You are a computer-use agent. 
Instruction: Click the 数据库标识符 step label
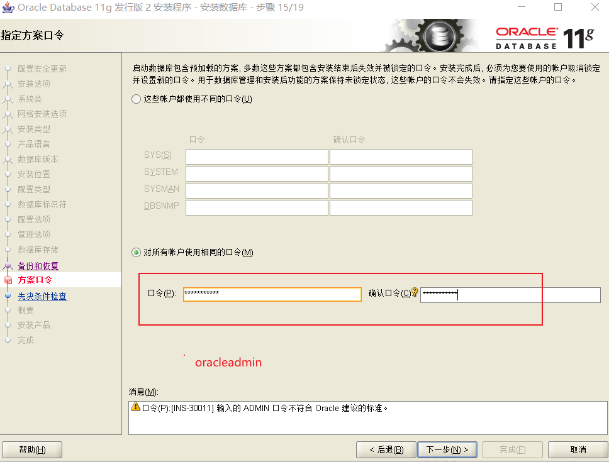point(42,204)
